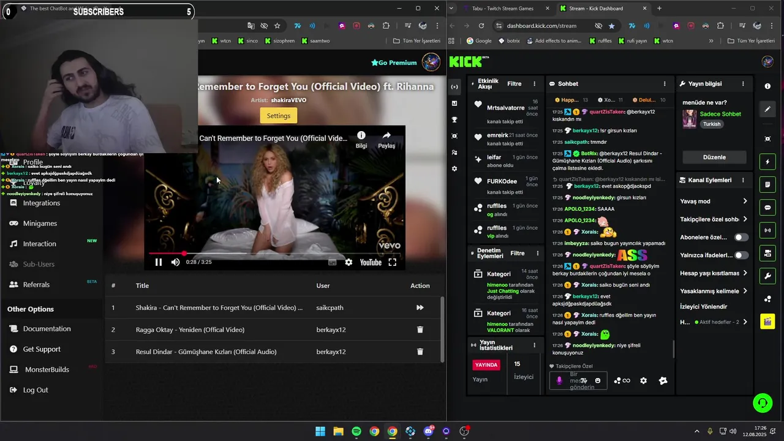Click Kick right rail lightning icon
The width and height of the screenshot is (784, 441).
(767, 162)
